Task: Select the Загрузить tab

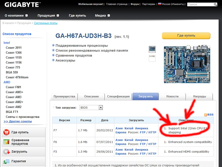Action: tap(145, 96)
